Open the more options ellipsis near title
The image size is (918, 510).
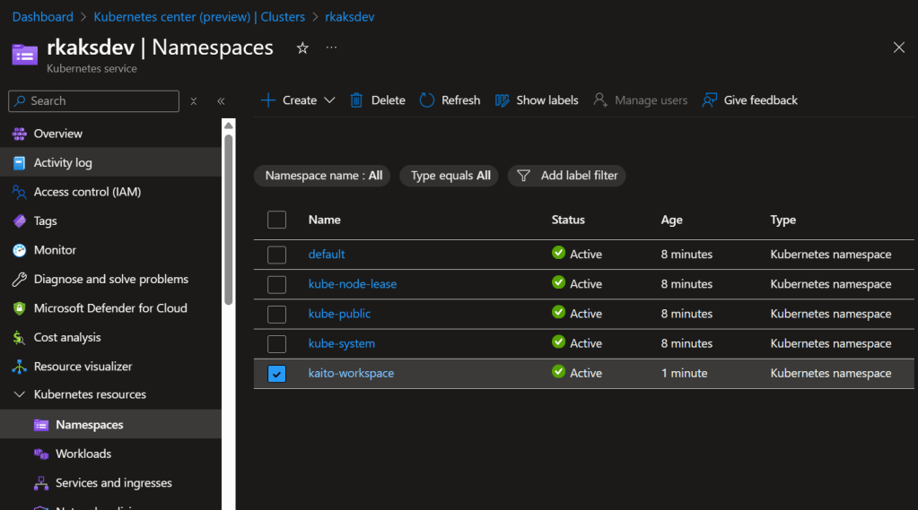pyautogui.click(x=332, y=48)
